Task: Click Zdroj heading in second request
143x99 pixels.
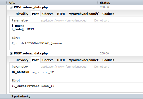Action: point(16,80)
